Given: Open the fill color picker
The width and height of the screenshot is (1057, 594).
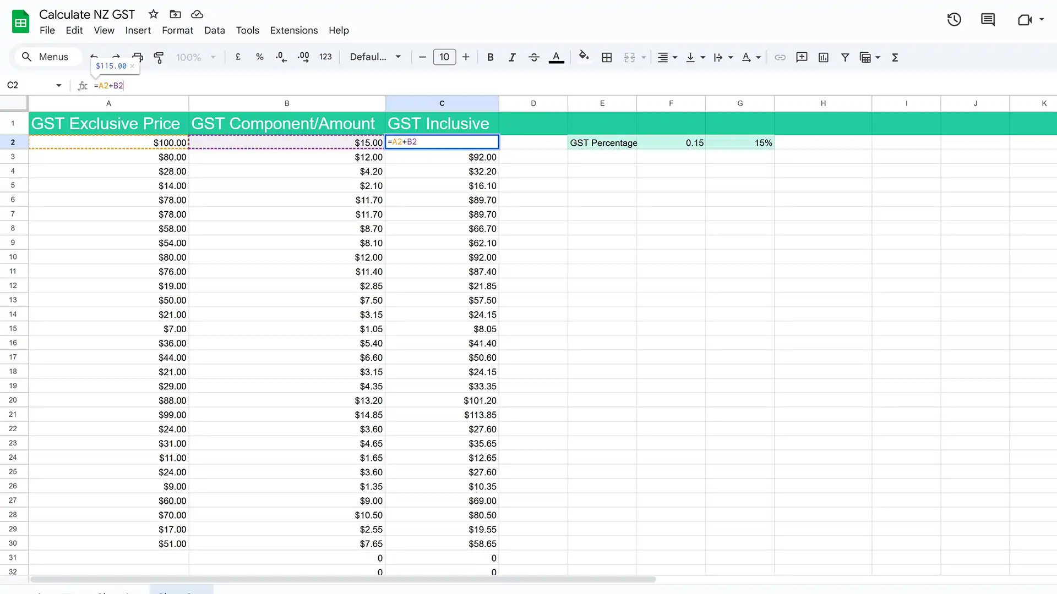Looking at the screenshot, I should point(584,56).
